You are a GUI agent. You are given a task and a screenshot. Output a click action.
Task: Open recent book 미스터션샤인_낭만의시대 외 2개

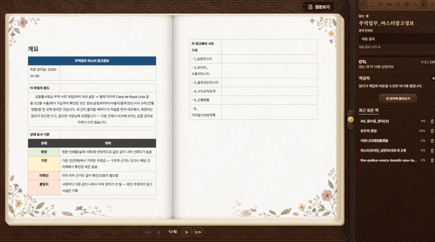coord(383,151)
